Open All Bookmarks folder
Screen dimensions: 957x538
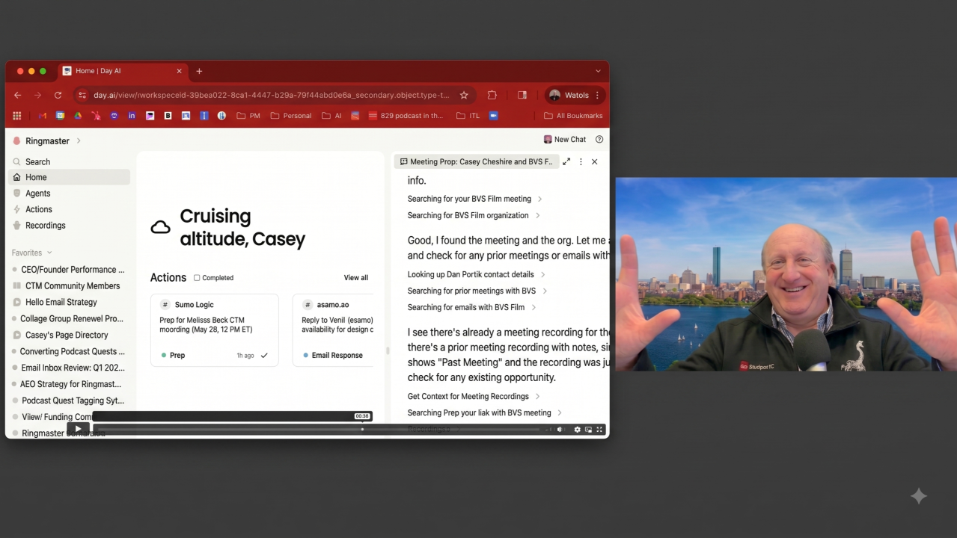[573, 116]
